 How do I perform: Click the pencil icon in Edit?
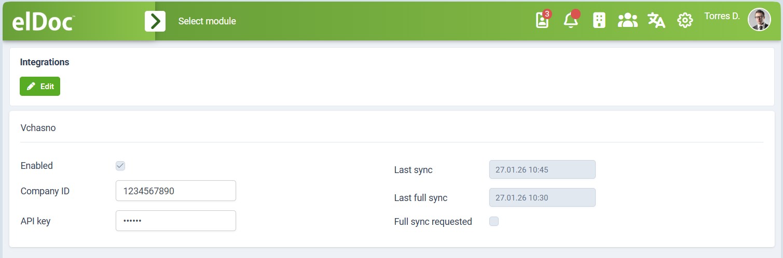tap(31, 87)
